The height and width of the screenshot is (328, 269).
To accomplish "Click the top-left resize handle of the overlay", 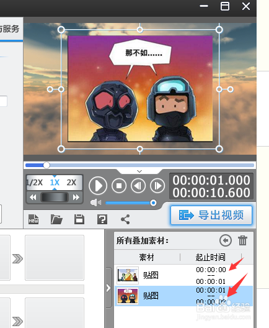I will click(x=61, y=30).
